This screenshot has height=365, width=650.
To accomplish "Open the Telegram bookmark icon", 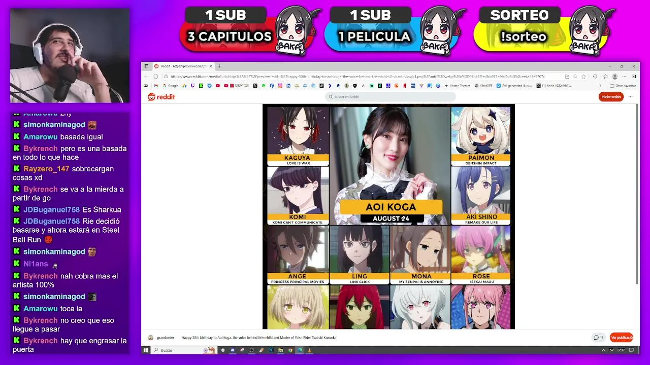I will tap(209, 86).
